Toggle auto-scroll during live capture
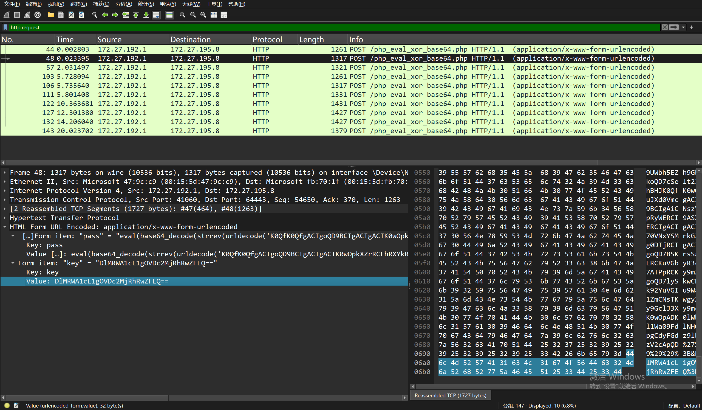Viewport: 702px width, 410px height. tap(157, 15)
